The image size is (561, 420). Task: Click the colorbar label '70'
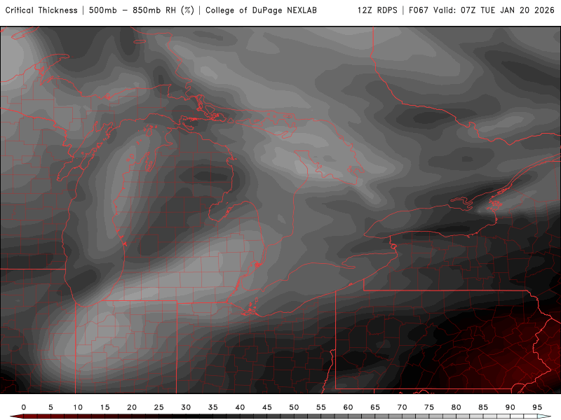pyautogui.click(x=402, y=407)
